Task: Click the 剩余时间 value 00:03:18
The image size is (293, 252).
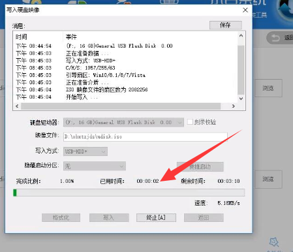Action: (x=228, y=181)
